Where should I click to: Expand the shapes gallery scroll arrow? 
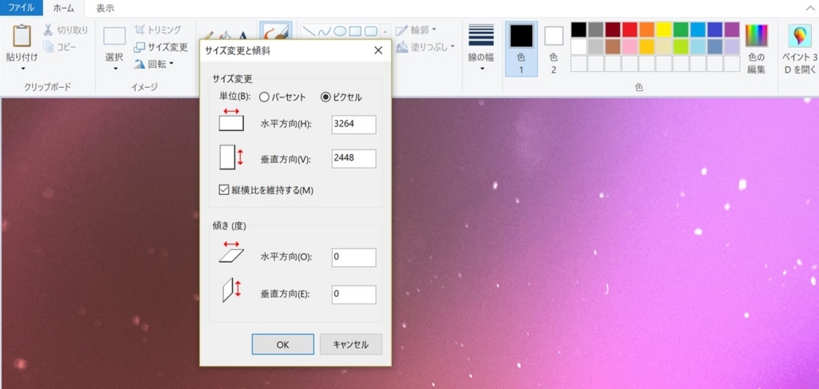coord(386,32)
